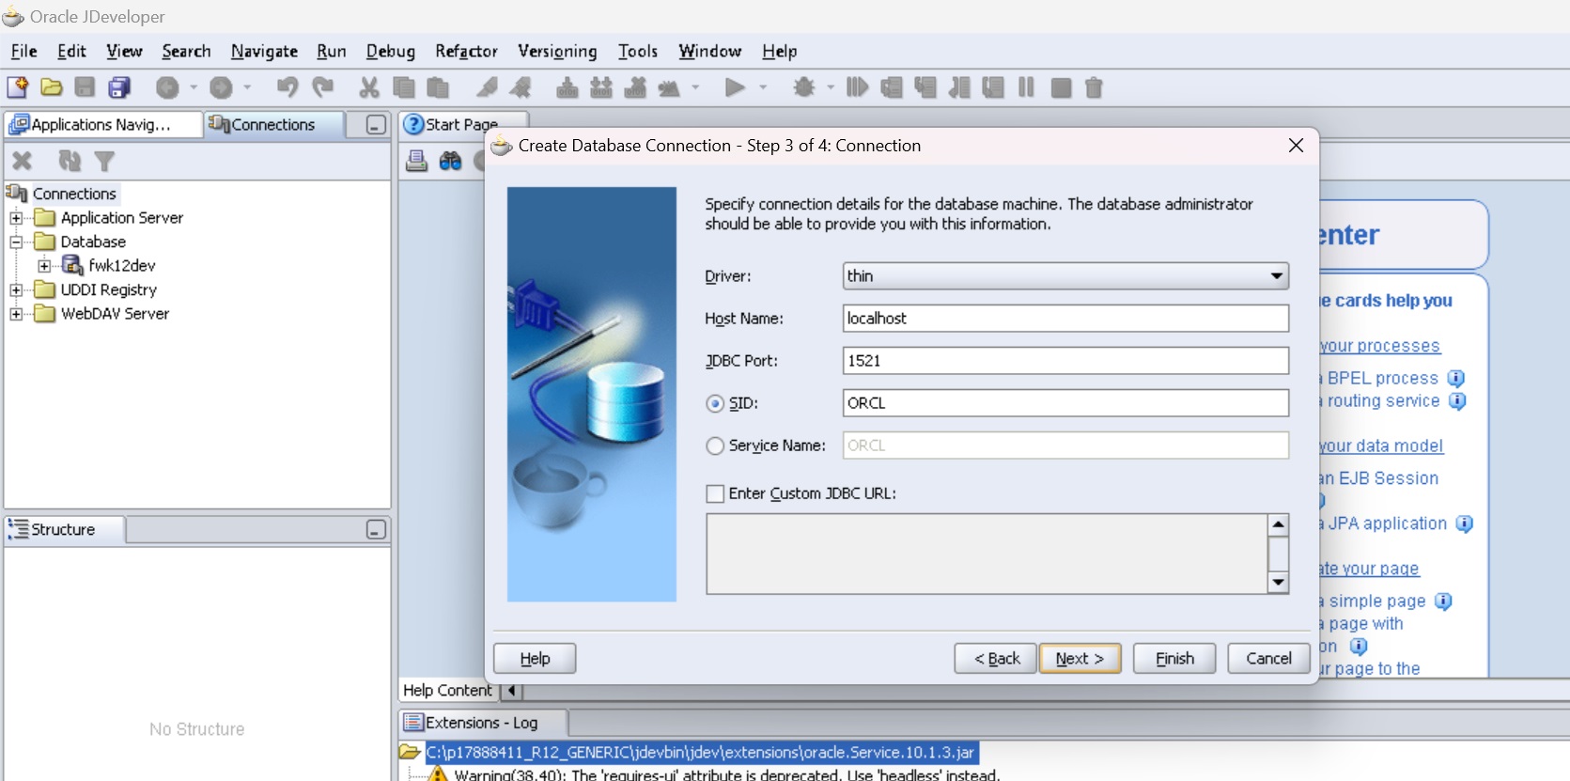Screen dimensions: 1570x781
Task: Click info icon beside BPEL process
Action: 1456,378
